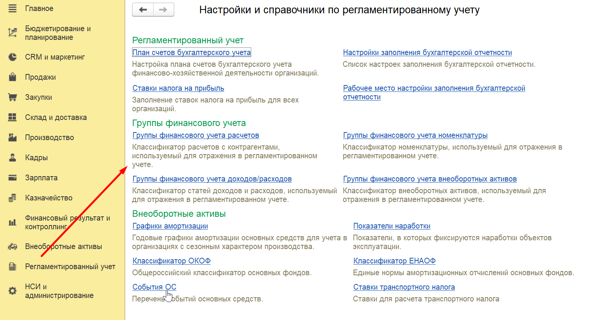Click the CRM и маркетинг pie icon
The height and width of the screenshot is (320, 589).
coord(13,57)
